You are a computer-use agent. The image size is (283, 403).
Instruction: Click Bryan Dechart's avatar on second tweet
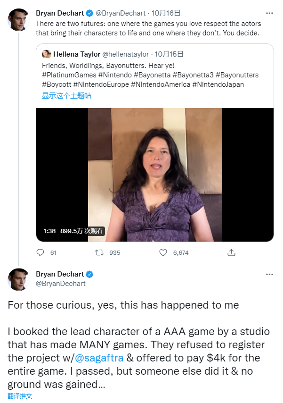[x=19, y=279]
